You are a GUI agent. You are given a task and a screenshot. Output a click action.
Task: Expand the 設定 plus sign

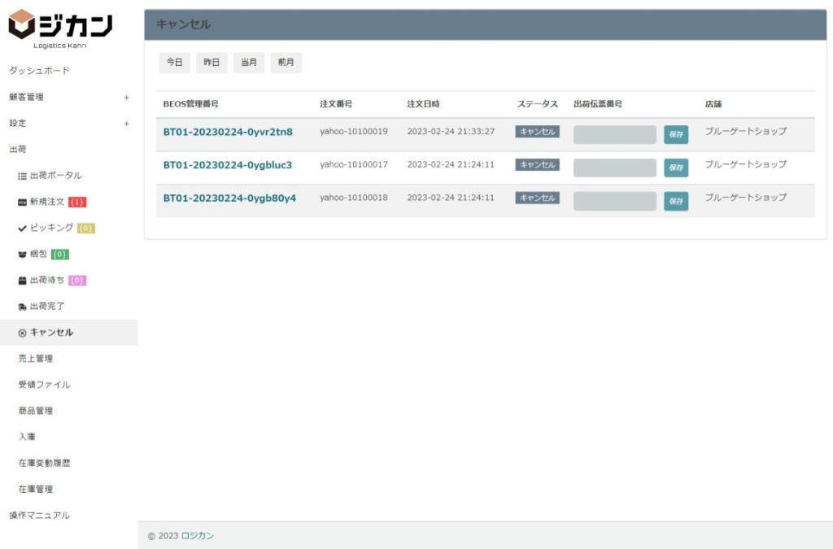[126, 124]
